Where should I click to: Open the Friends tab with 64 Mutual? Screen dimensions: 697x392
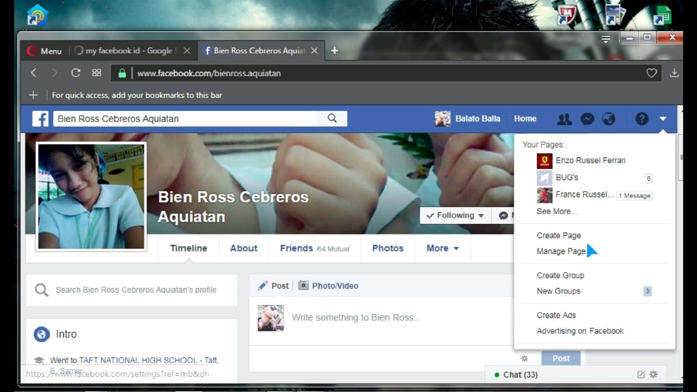click(315, 248)
